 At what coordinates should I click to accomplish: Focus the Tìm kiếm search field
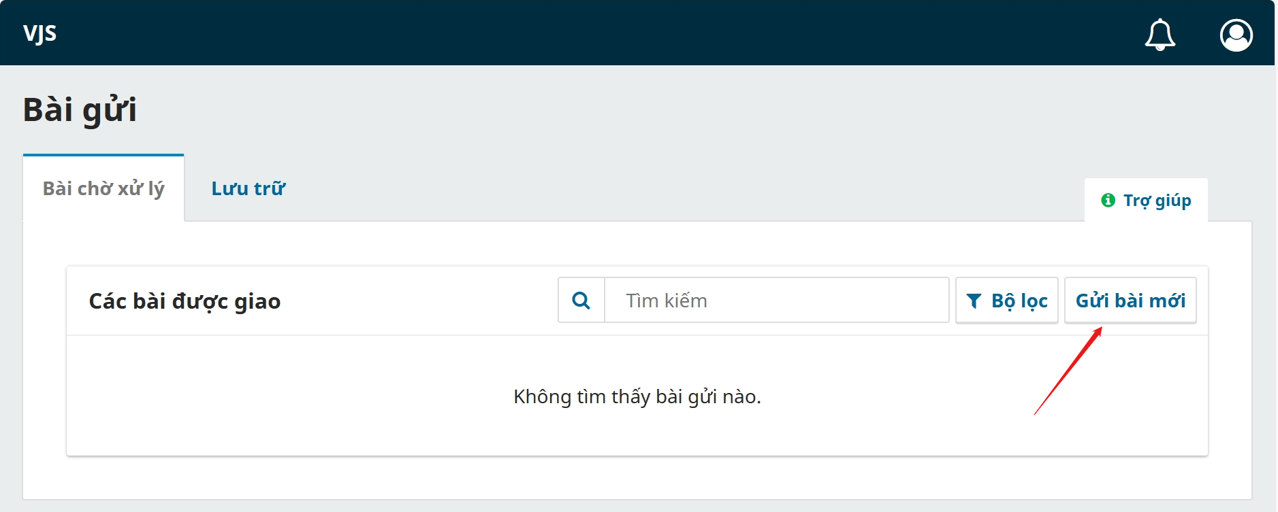coord(776,301)
